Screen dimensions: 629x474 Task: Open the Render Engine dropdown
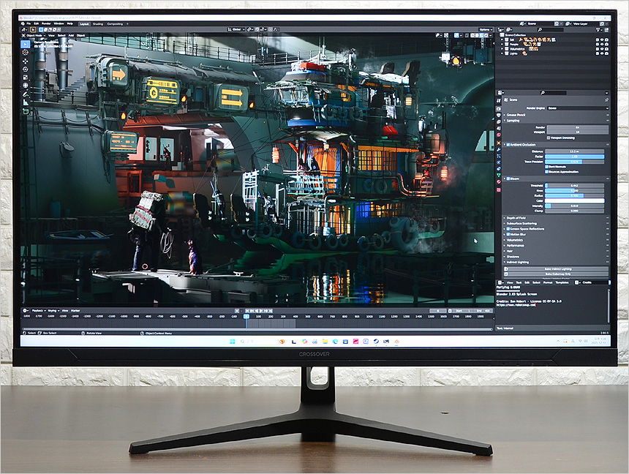(x=577, y=108)
